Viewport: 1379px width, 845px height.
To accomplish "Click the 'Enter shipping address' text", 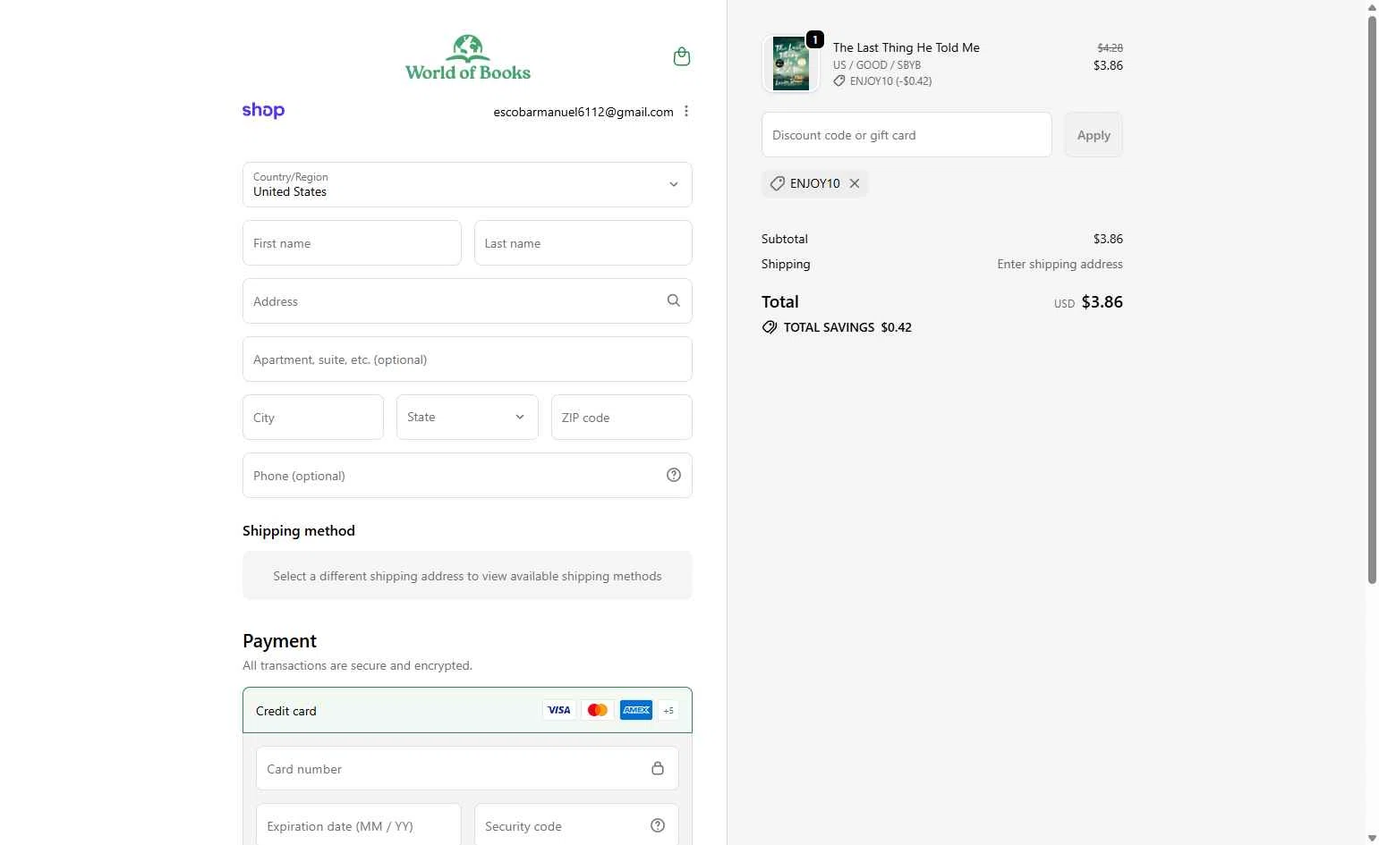I will tap(1060, 264).
